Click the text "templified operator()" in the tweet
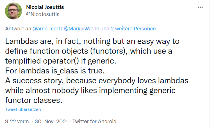Image resolution: width=219 pixels, height=128 pixels. click(42, 61)
